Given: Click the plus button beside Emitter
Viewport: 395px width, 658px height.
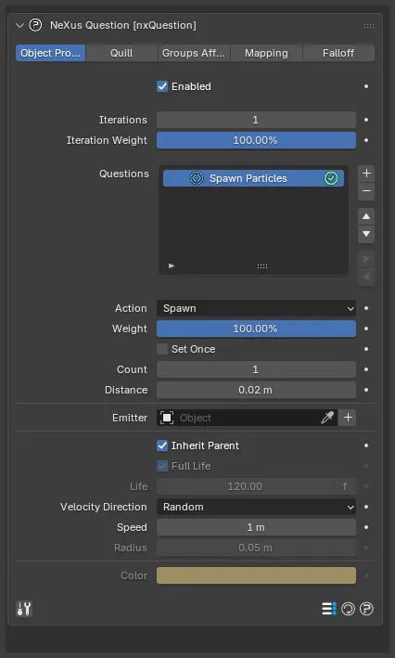Looking at the screenshot, I should [x=348, y=418].
